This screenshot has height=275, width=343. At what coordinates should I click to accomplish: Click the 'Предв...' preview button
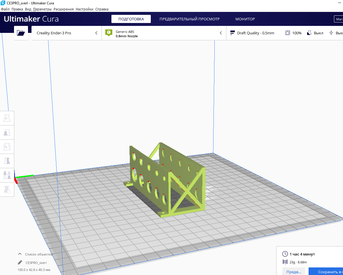(293, 272)
